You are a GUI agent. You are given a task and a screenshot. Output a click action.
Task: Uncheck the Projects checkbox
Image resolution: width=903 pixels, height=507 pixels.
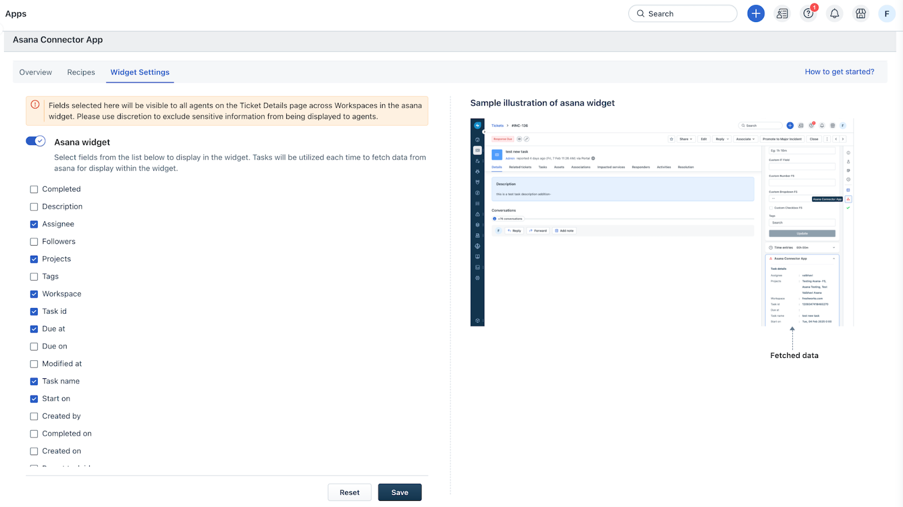tap(34, 260)
